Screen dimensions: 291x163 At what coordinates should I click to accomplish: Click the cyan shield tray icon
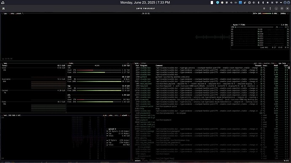click(218, 3)
